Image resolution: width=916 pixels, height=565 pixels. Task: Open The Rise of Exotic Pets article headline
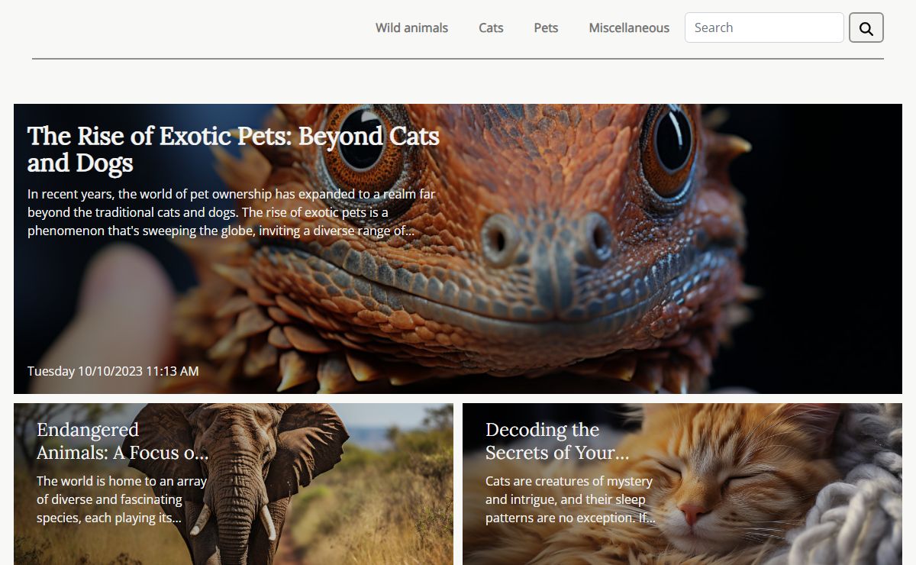[234, 149]
